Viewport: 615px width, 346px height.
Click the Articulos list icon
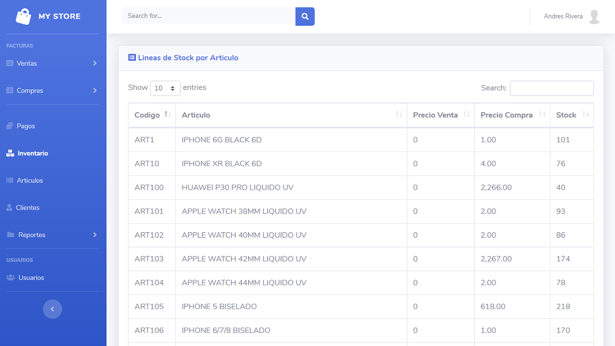coord(10,181)
